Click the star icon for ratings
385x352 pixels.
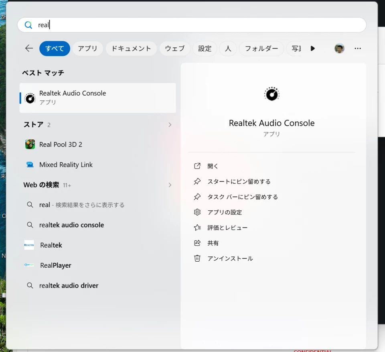click(197, 228)
